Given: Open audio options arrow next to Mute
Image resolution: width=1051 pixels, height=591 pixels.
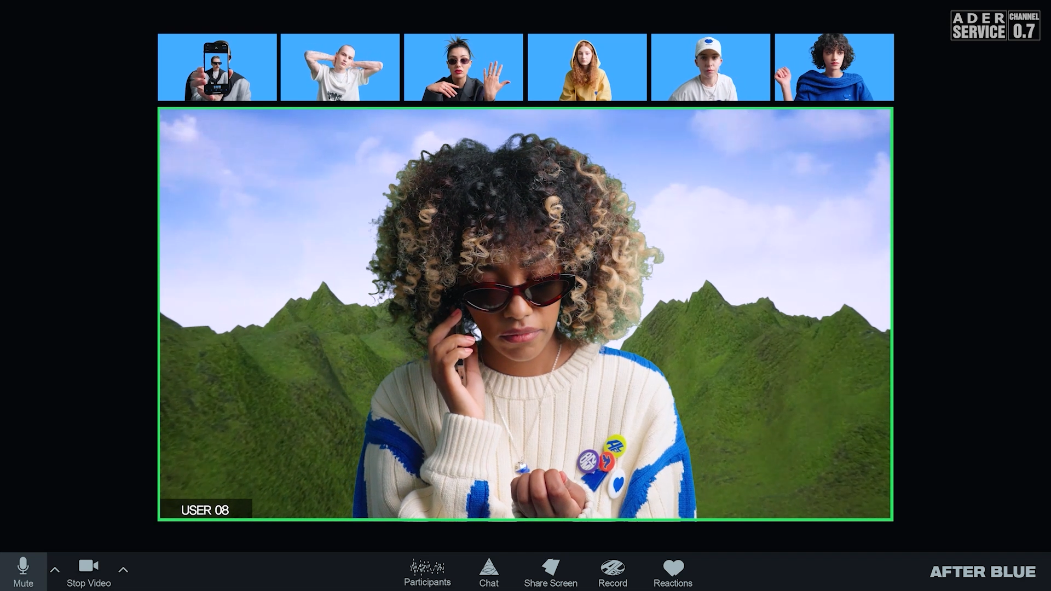Looking at the screenshot, I should point(55,570).
